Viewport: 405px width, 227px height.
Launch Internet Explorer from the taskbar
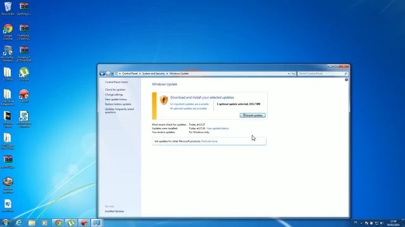pyautogui.click(x=18, y=223)
